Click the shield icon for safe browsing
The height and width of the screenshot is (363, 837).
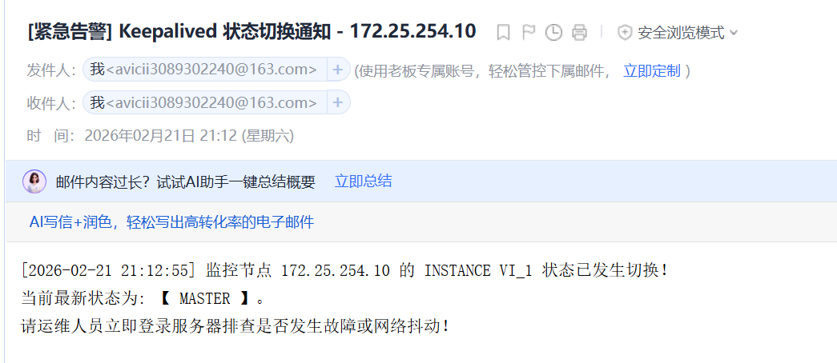pos(625,33)
